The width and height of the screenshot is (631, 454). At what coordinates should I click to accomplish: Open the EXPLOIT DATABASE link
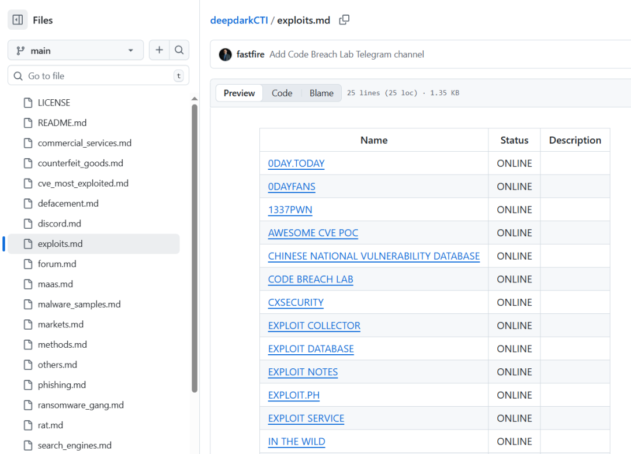[x=311, y=349]
